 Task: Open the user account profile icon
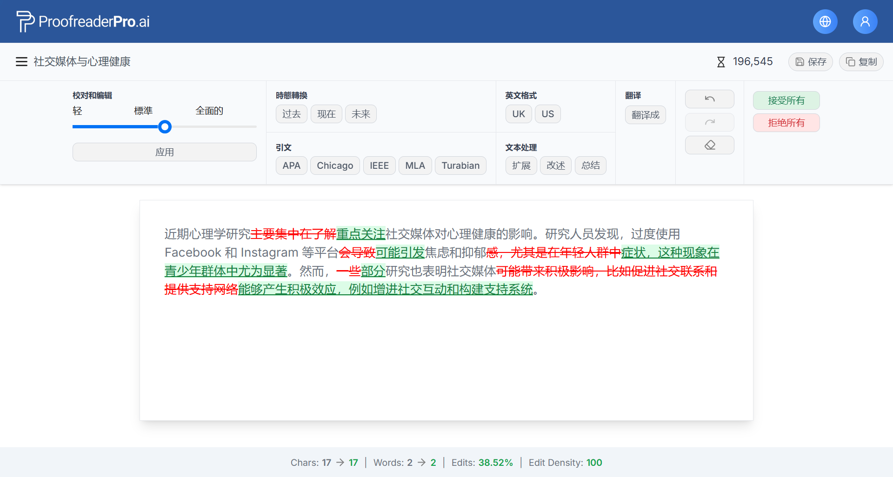(865, 21)
